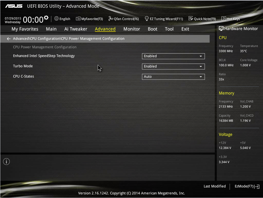Open the CPU C-States dropdown
This screenshot has width=263, height=198.
tap(173, 77)
